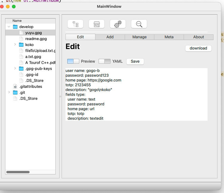
Task: Expand the .gpg-pub-keys folder
Action: point(15,68)
